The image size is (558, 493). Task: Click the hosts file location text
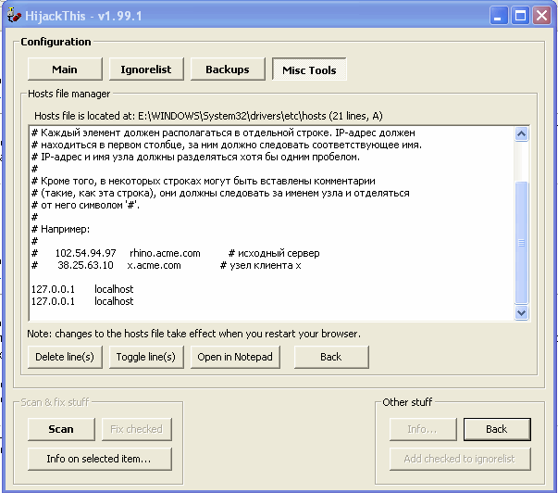coord(208,116)
